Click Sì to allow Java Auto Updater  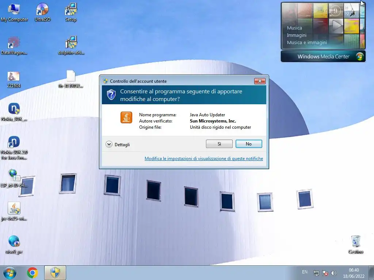(x=219, y=144)
